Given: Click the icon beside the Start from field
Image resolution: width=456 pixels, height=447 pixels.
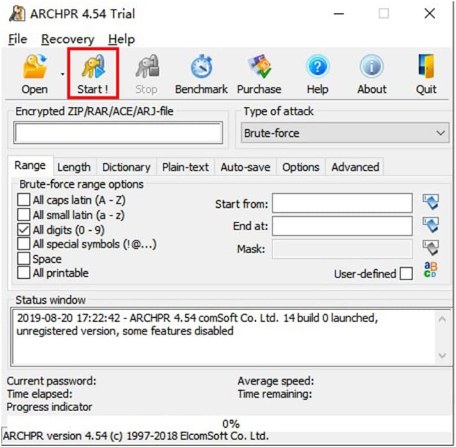Looking at the screenshot, I should tap(430, 202).
